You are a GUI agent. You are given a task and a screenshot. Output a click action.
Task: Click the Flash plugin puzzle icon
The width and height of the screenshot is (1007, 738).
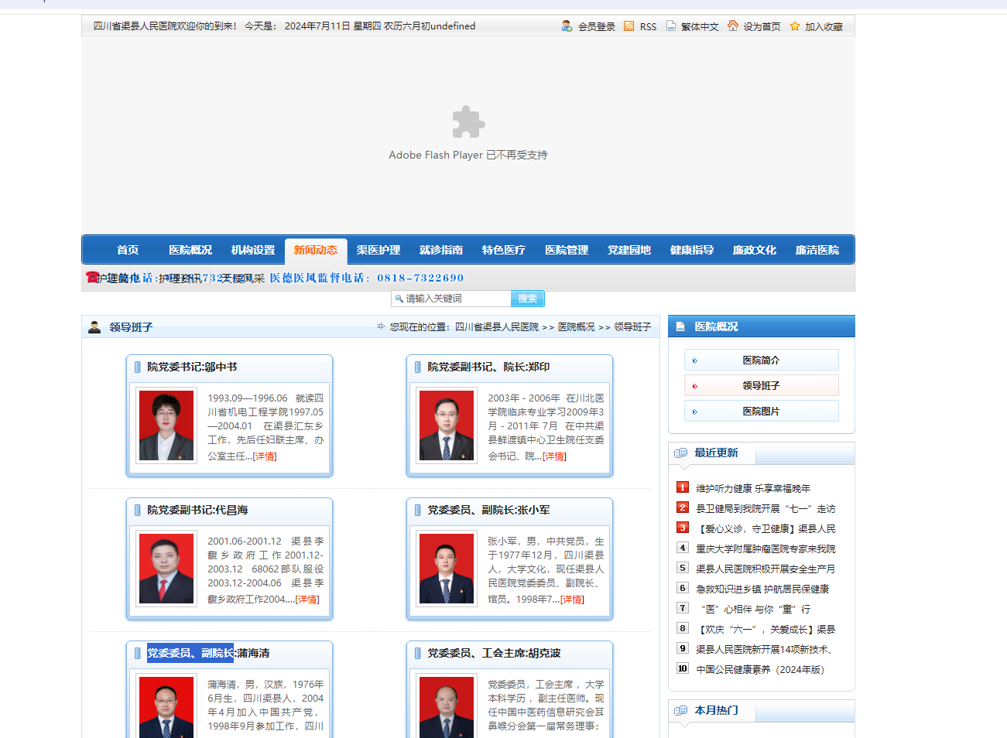[x=468, y=122]
